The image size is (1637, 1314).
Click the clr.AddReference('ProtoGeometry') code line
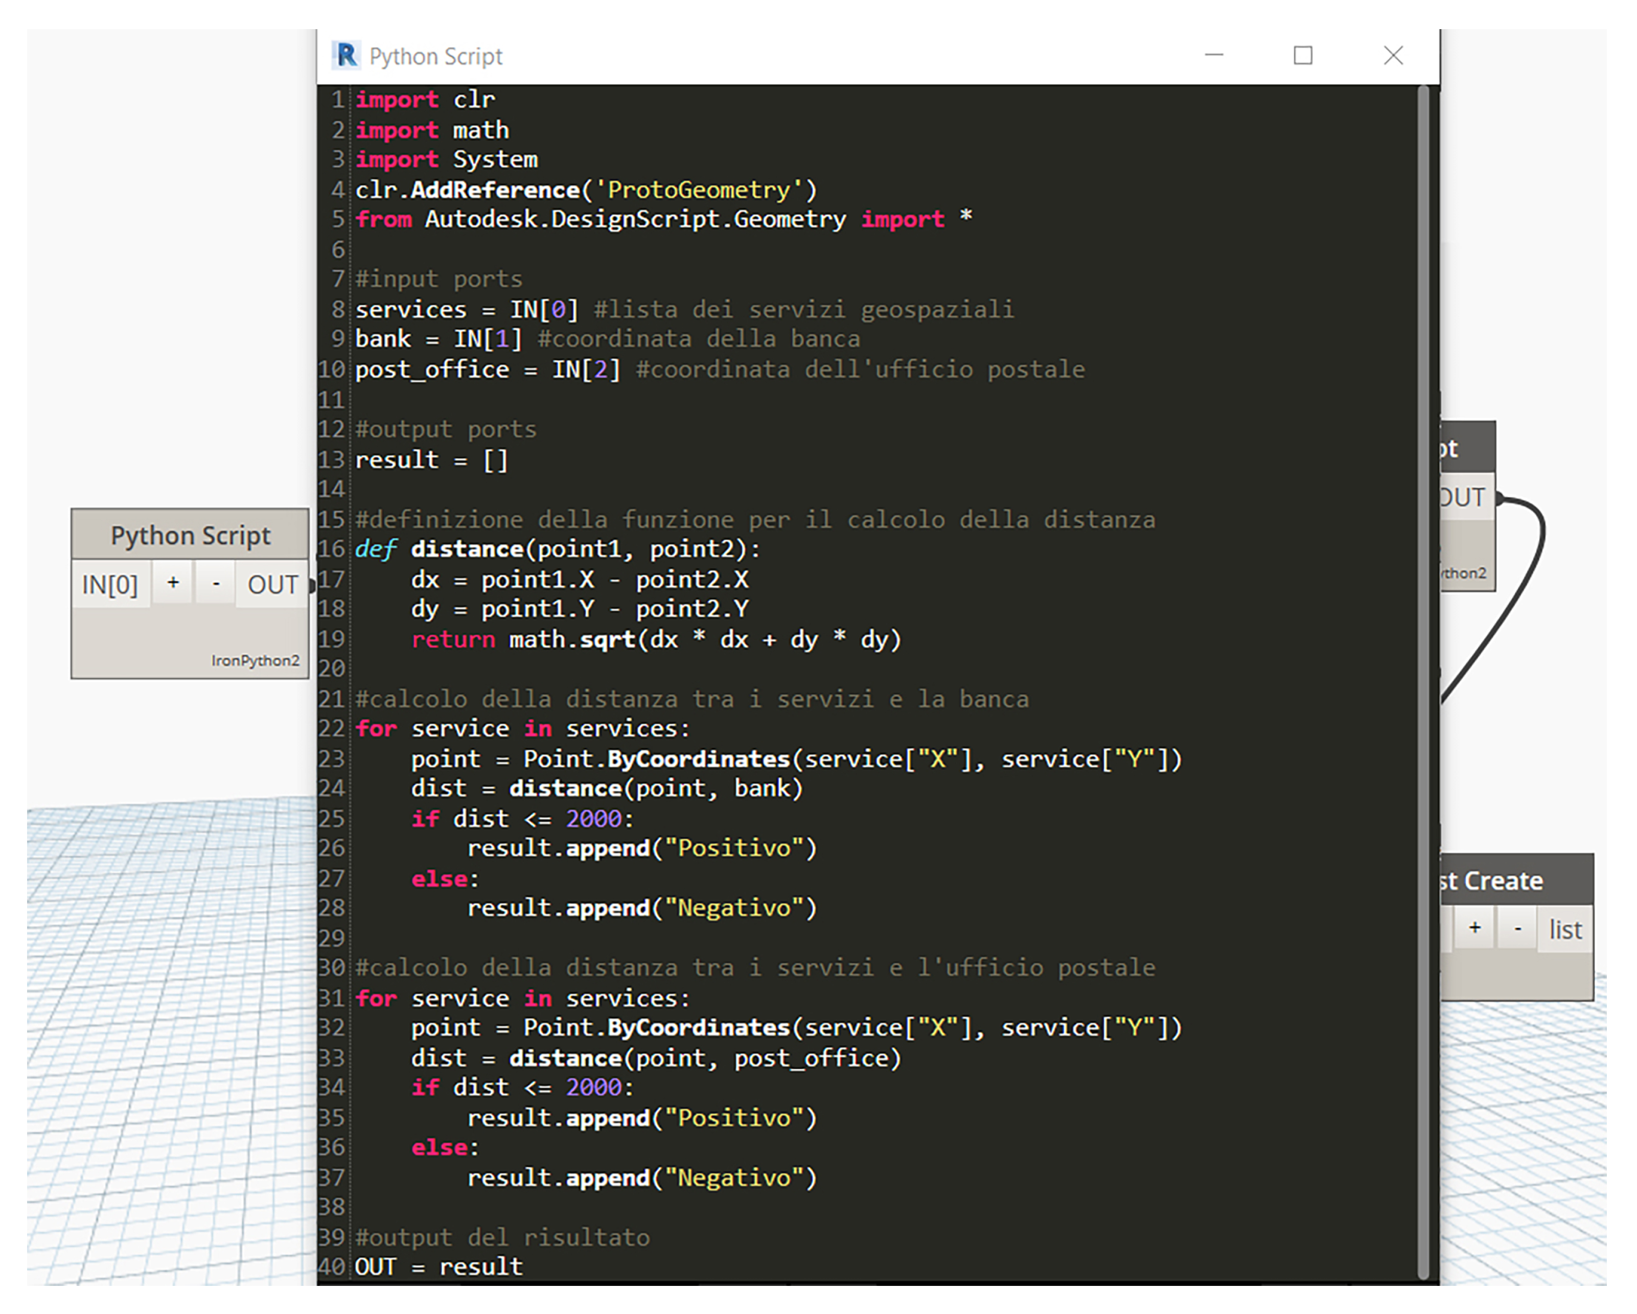point(585,190)
